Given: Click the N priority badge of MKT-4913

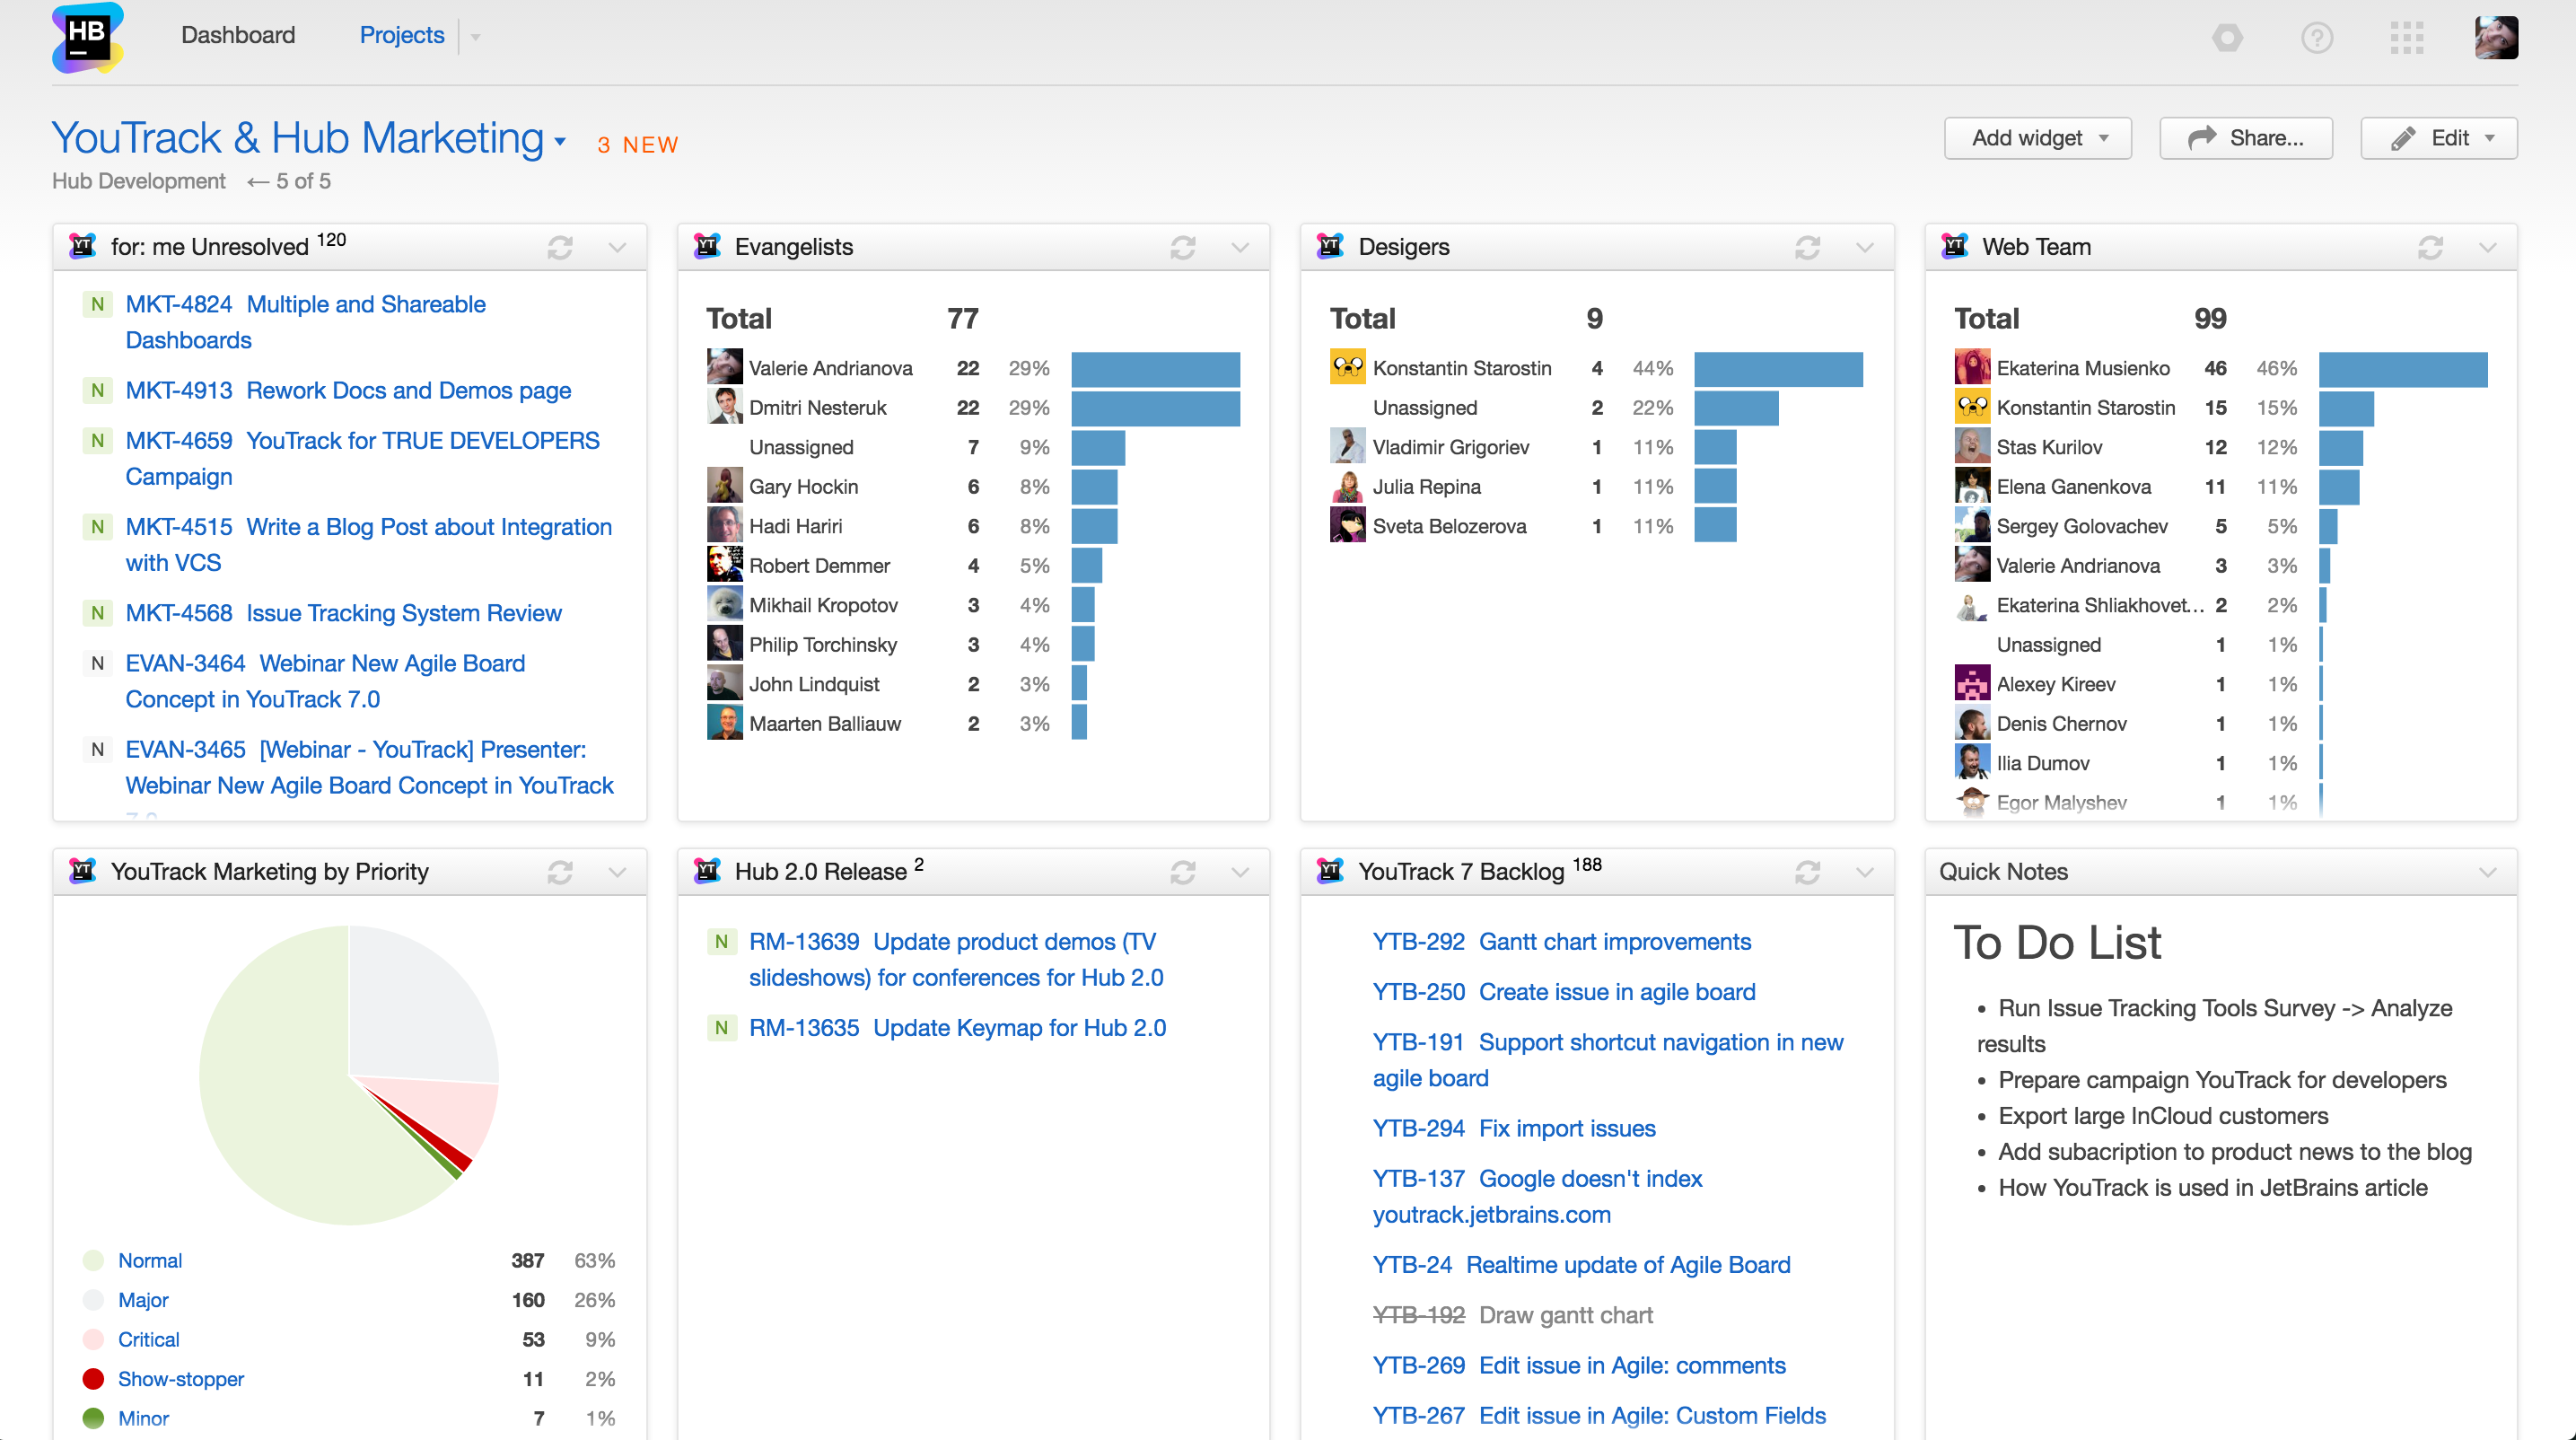Looking at the screenshot, I should [x=97, y=390].
